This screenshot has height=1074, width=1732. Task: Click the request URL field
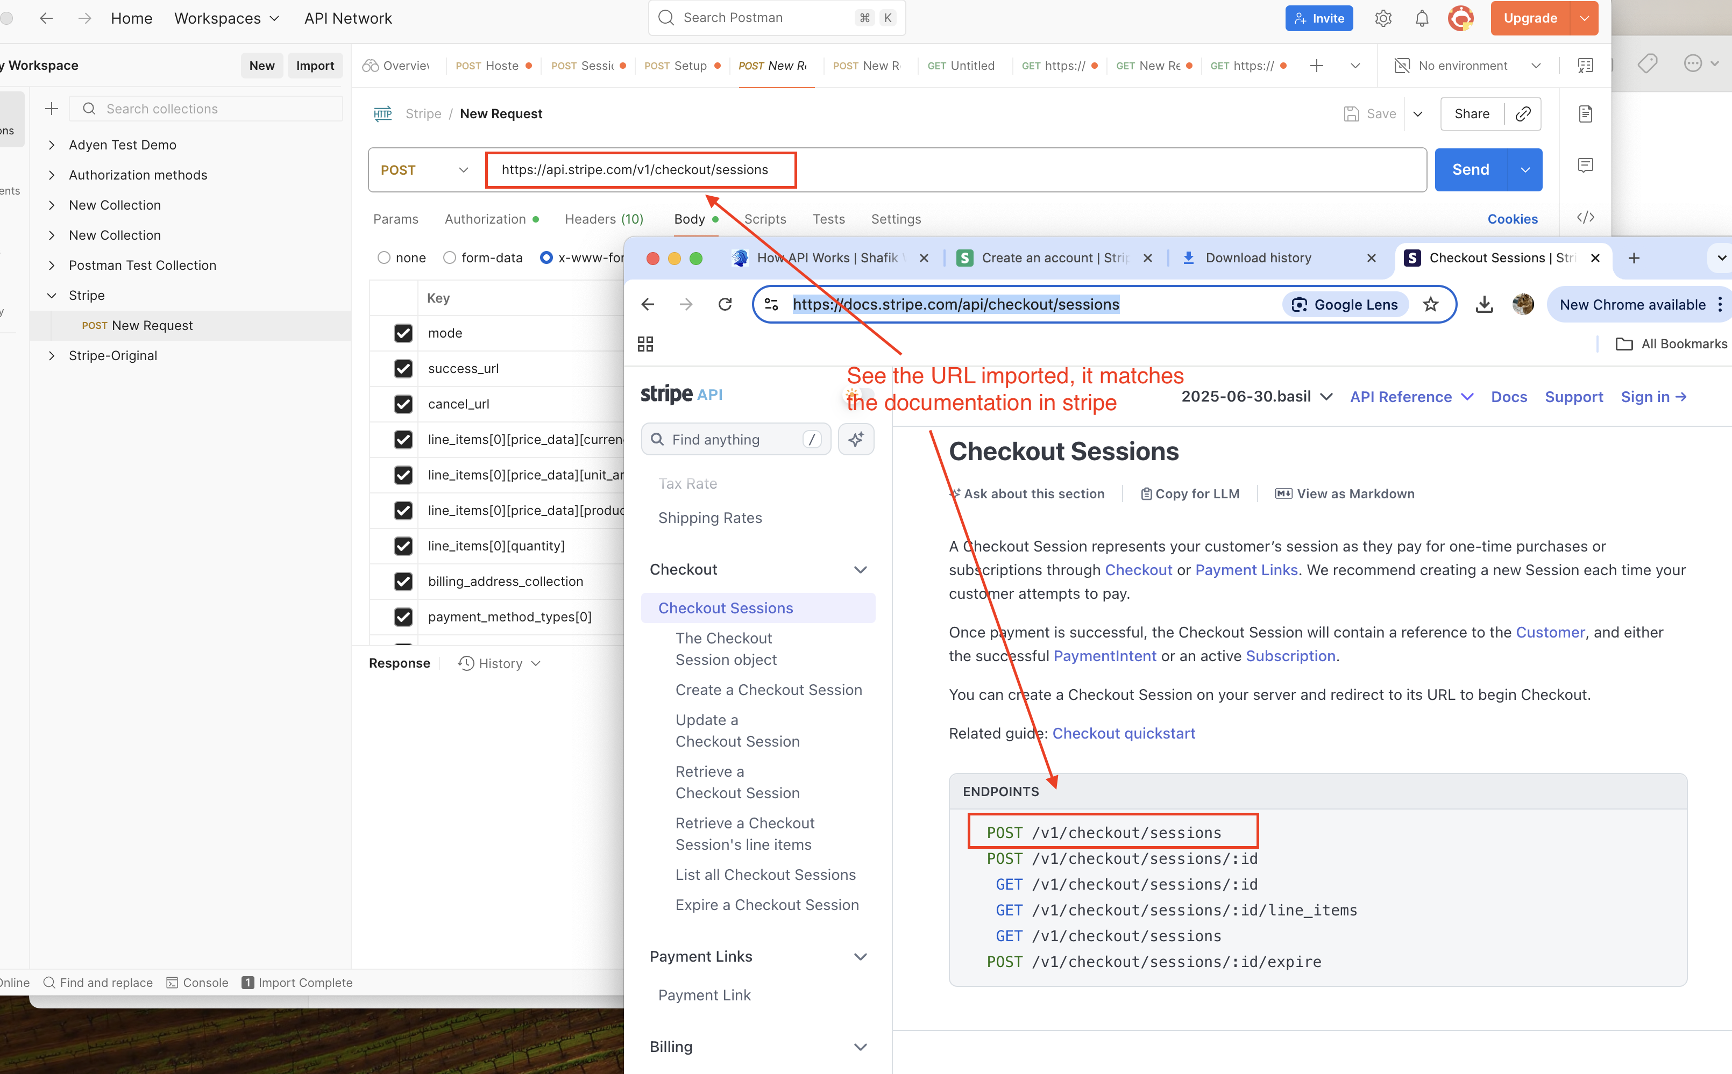click(x=956, y=170)
